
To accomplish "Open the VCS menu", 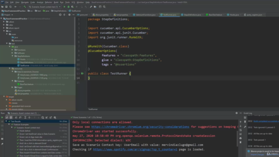I will (73, 2).
